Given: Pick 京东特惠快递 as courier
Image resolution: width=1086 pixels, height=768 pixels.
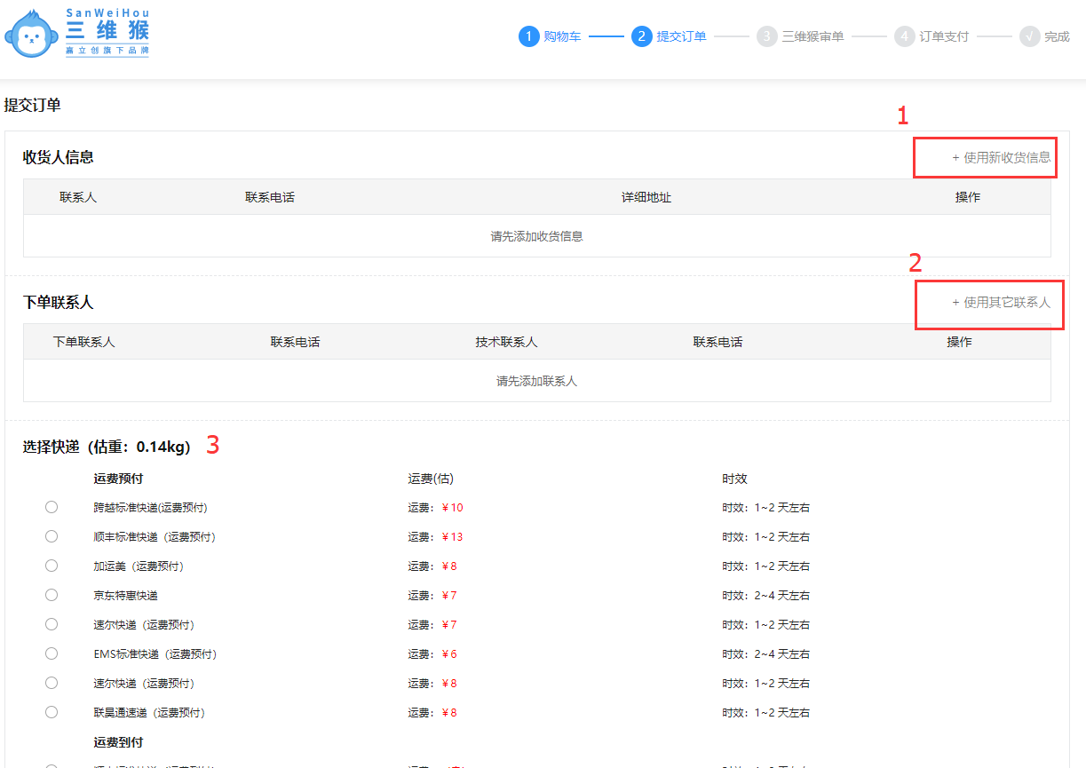Looking at the screenshot, I should (52, 595).
